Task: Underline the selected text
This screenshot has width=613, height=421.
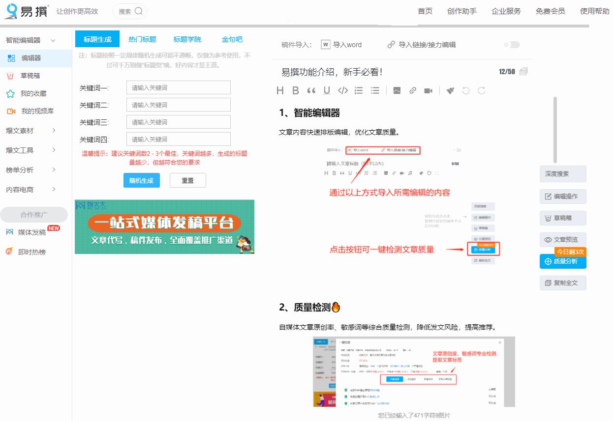Action: (327, 90)
